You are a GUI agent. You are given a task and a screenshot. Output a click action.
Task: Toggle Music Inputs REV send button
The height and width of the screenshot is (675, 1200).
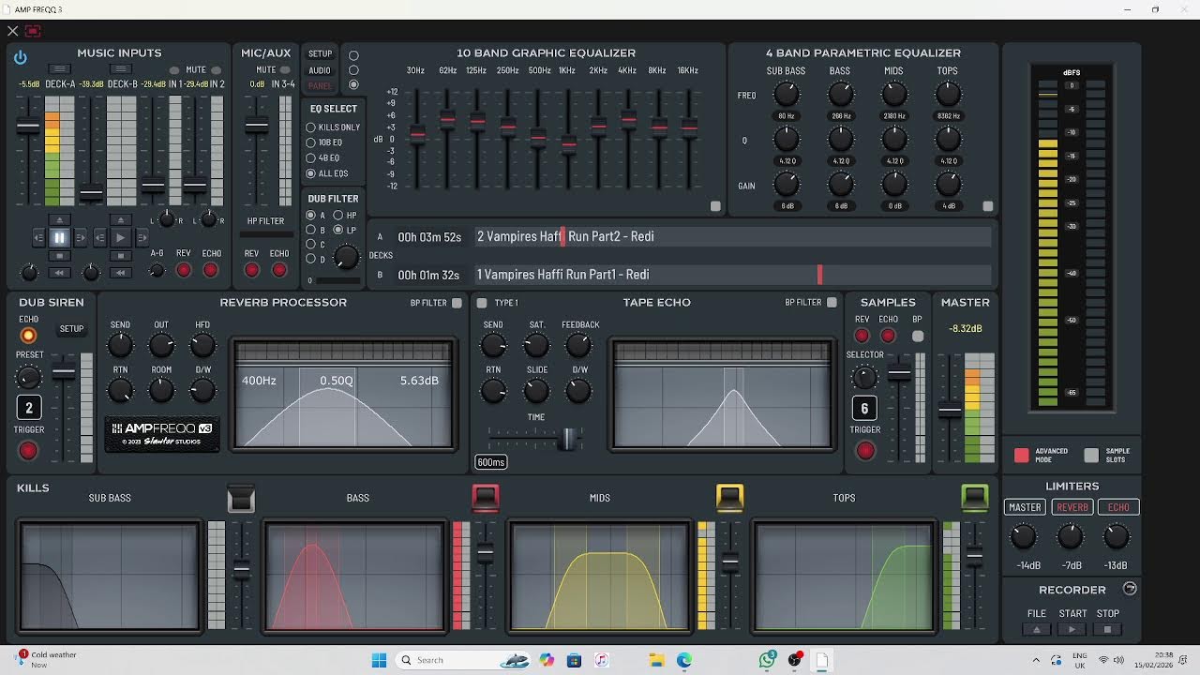tap(184, 270)
